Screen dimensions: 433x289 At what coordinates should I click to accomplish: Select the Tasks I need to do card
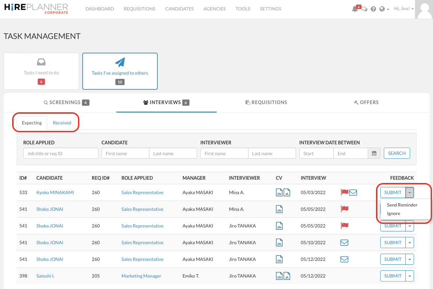41,71
